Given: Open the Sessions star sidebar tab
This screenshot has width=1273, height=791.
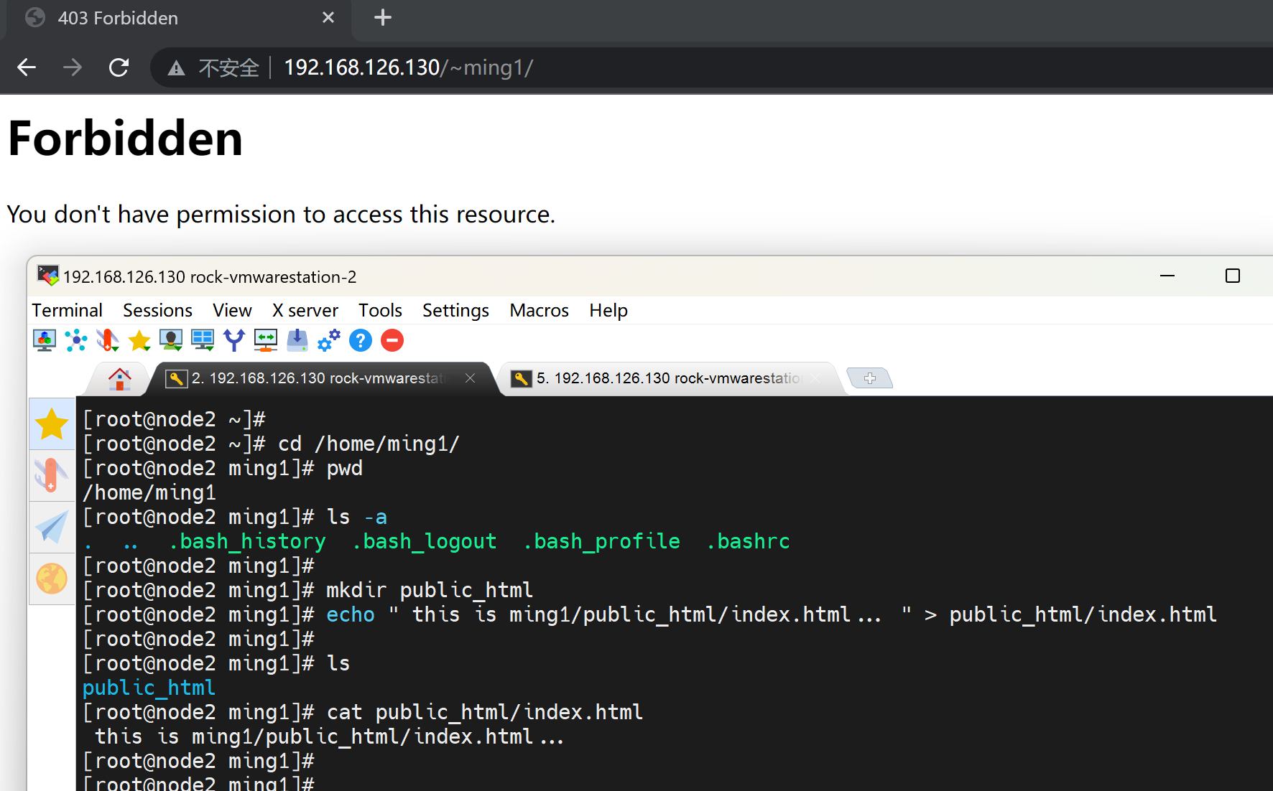Looking at the screenshot, I should pyautogui.click(x=52, y=424).
